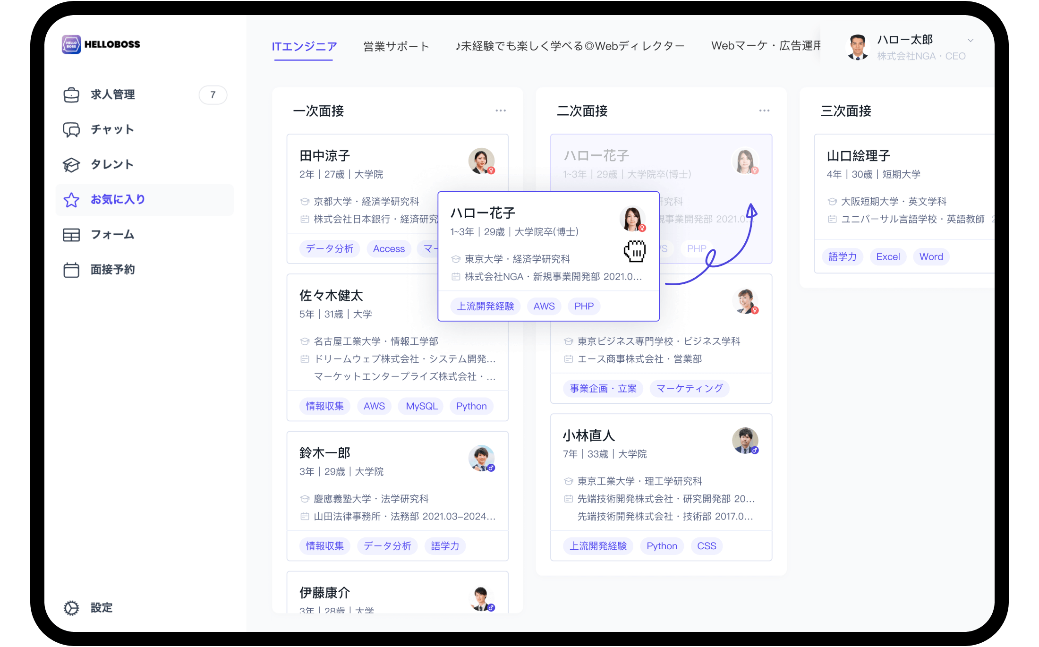Click the データ分析 tag on 田中涼子's card
Viewport: 1039px width, 647px height.
pos(330,249)
